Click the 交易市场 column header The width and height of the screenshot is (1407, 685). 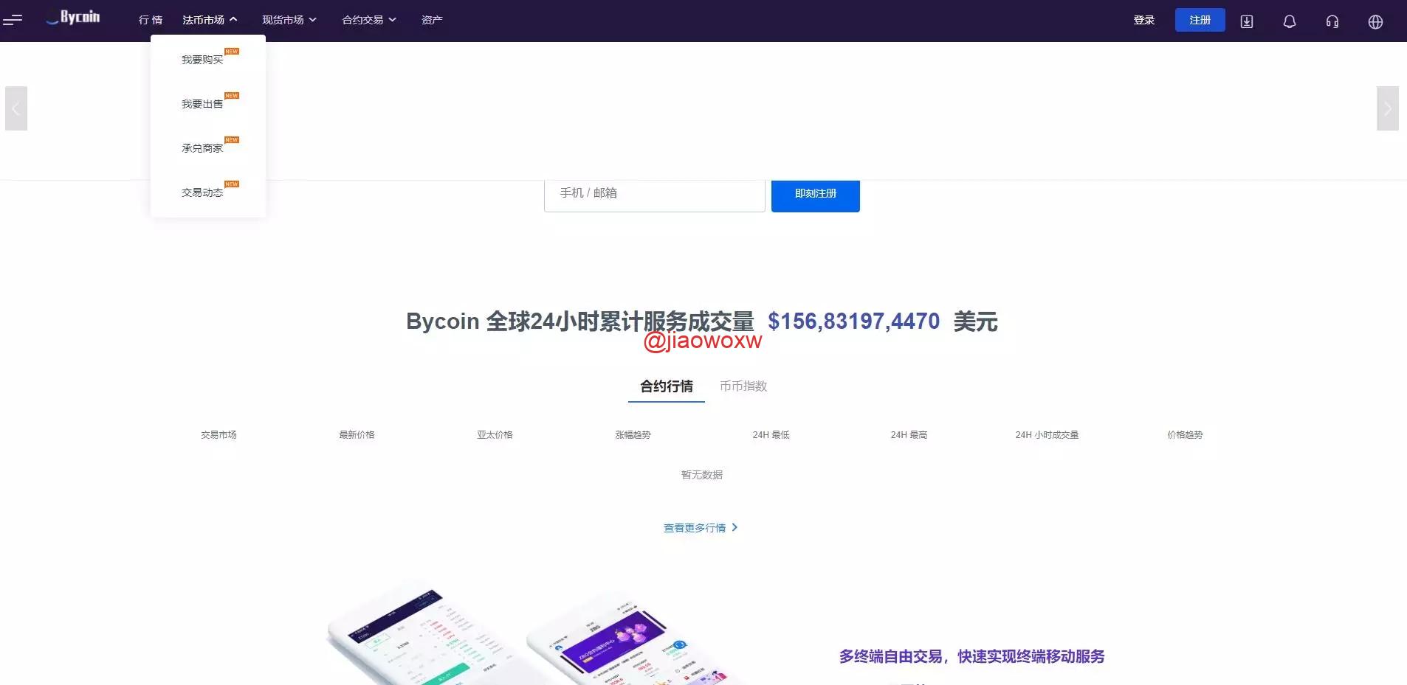tap(219, 435)
